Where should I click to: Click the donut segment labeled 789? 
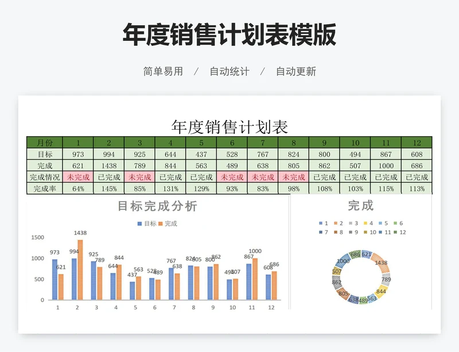[x=386, y=279]
